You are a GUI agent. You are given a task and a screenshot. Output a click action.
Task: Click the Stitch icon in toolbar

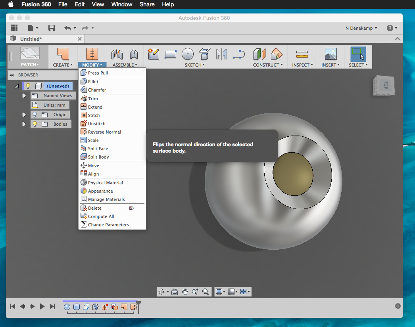click(x=92, y=54)
